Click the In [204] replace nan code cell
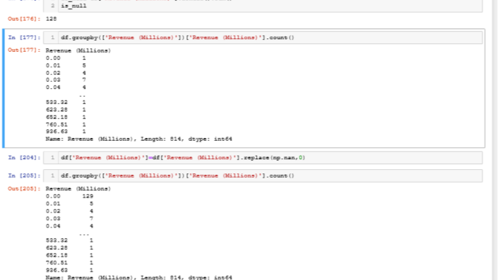 tap(263, 158)
